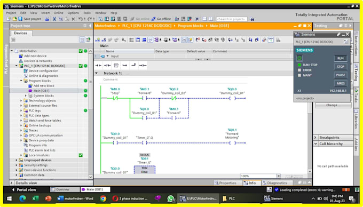Viewport: 363px width, 207px height.
Task: Click the RUN / STOP indicator in PLCSIM
Action: tap(299, 65)
